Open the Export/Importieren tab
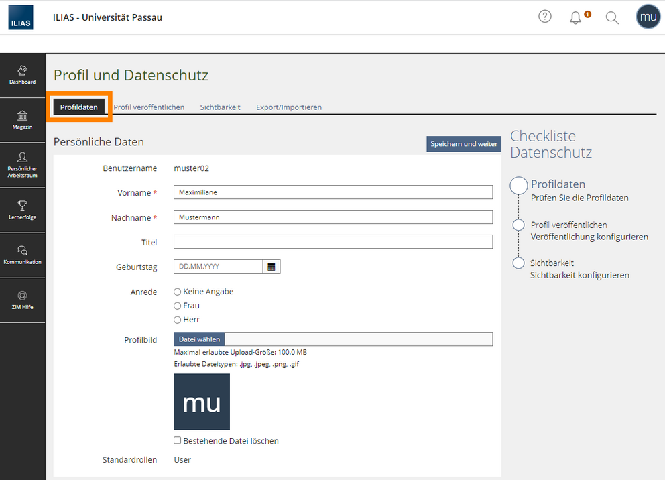This screenshot has height=480, width=665. point(289,107)
